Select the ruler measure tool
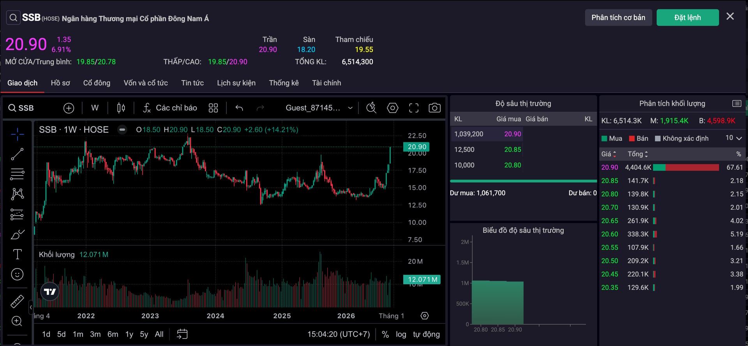The width and height of the screenshot is (748, 346). point(17,301)
